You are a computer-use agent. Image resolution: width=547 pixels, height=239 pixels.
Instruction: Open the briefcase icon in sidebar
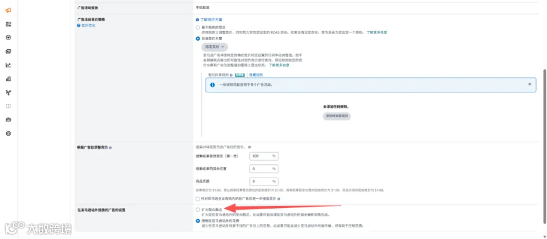[x=9, y=120]
